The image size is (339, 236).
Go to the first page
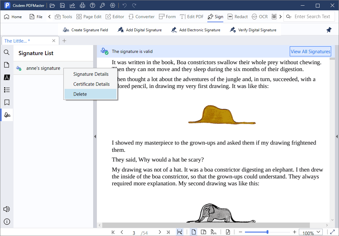tap(113, 232)
